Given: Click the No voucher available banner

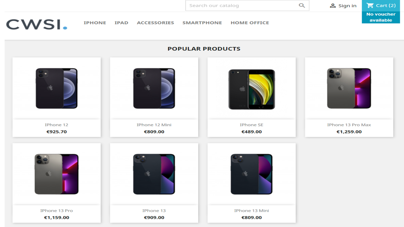Looking at the screenshot, I should (381, 17).
